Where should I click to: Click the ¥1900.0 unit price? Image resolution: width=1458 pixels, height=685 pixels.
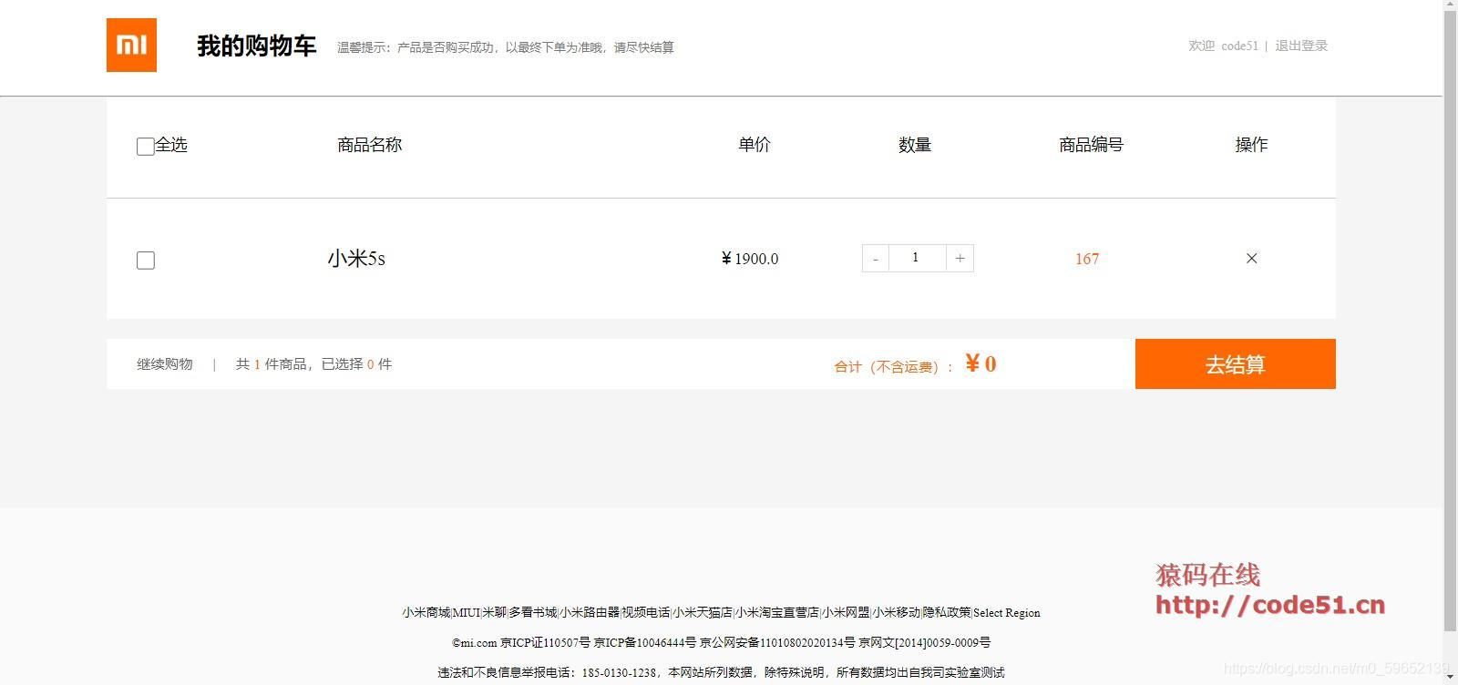tap(750, 259)
